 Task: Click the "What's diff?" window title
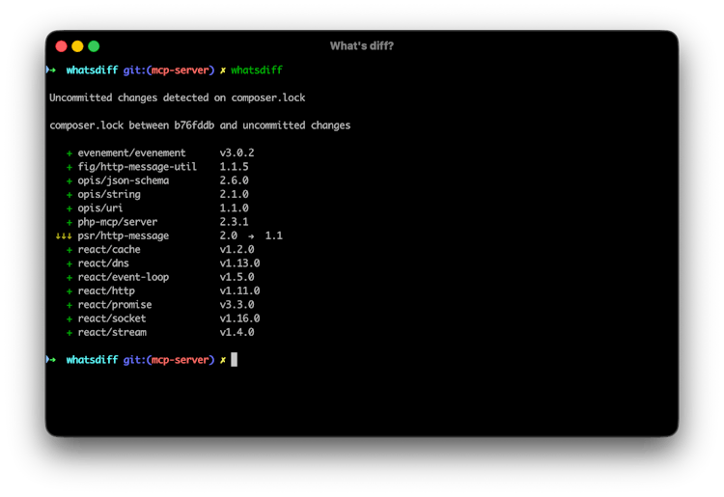(x=361, y=45)
